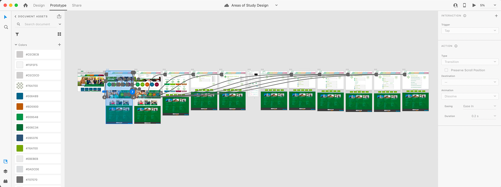The image size is (501, 187).
Task: Go back from Document Assets
Action: click(15, 16)
